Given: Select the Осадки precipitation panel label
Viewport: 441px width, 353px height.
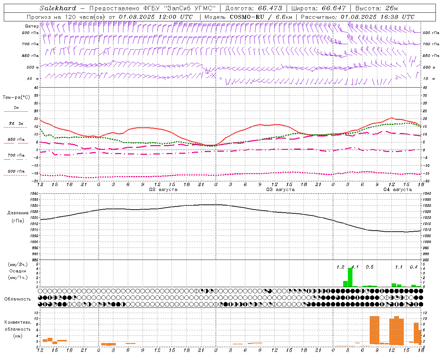Looking at the screenshot, I should 18,271.
